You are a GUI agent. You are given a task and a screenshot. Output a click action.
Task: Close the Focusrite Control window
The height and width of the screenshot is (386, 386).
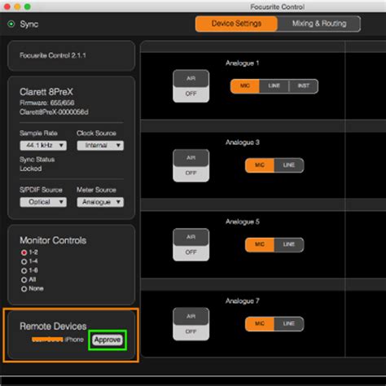pyautogui.click(x=7, y=7)
